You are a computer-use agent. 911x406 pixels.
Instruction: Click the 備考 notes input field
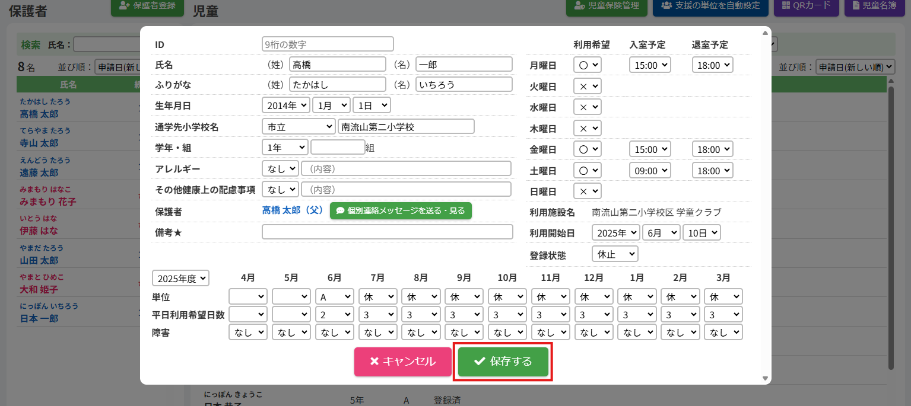tap(387, 232)
